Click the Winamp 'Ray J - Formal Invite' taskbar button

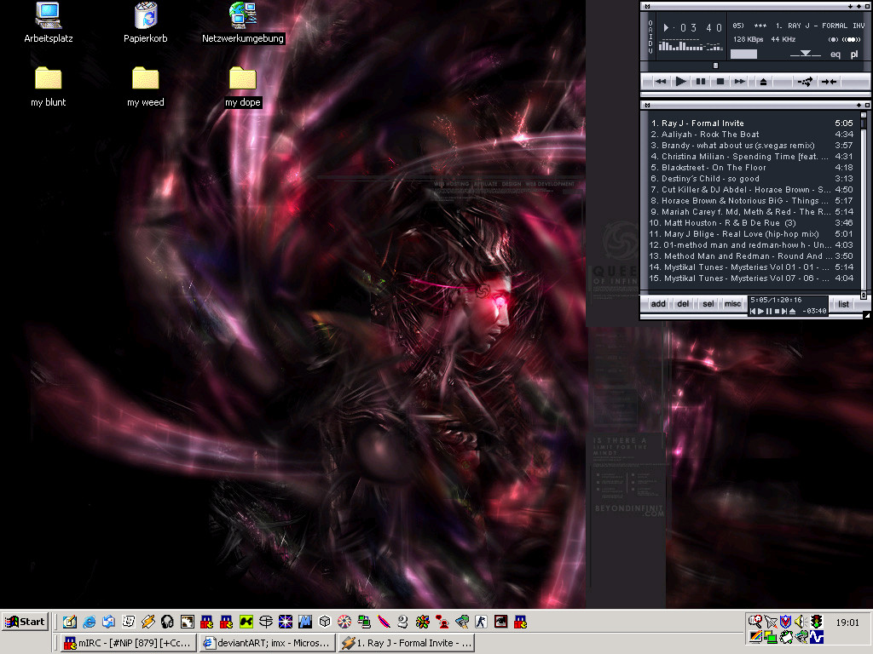tap(407, 643)
